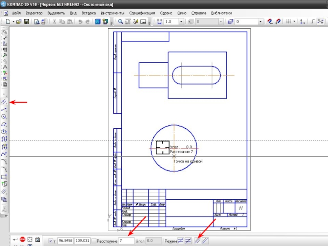Open the Файл menu

click(16, 13)
